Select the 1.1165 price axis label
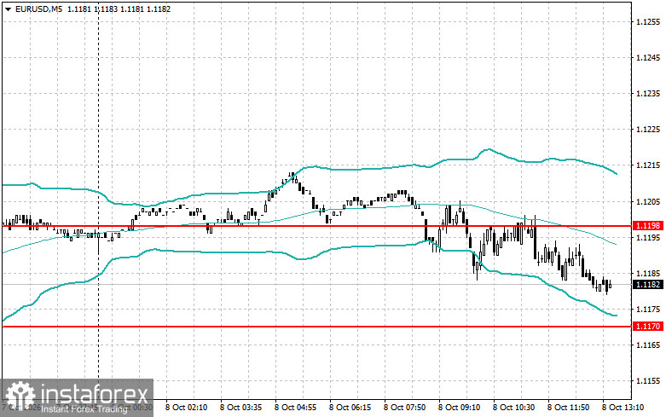Screen dimensions: 666x417 click(x=649, y=345)
